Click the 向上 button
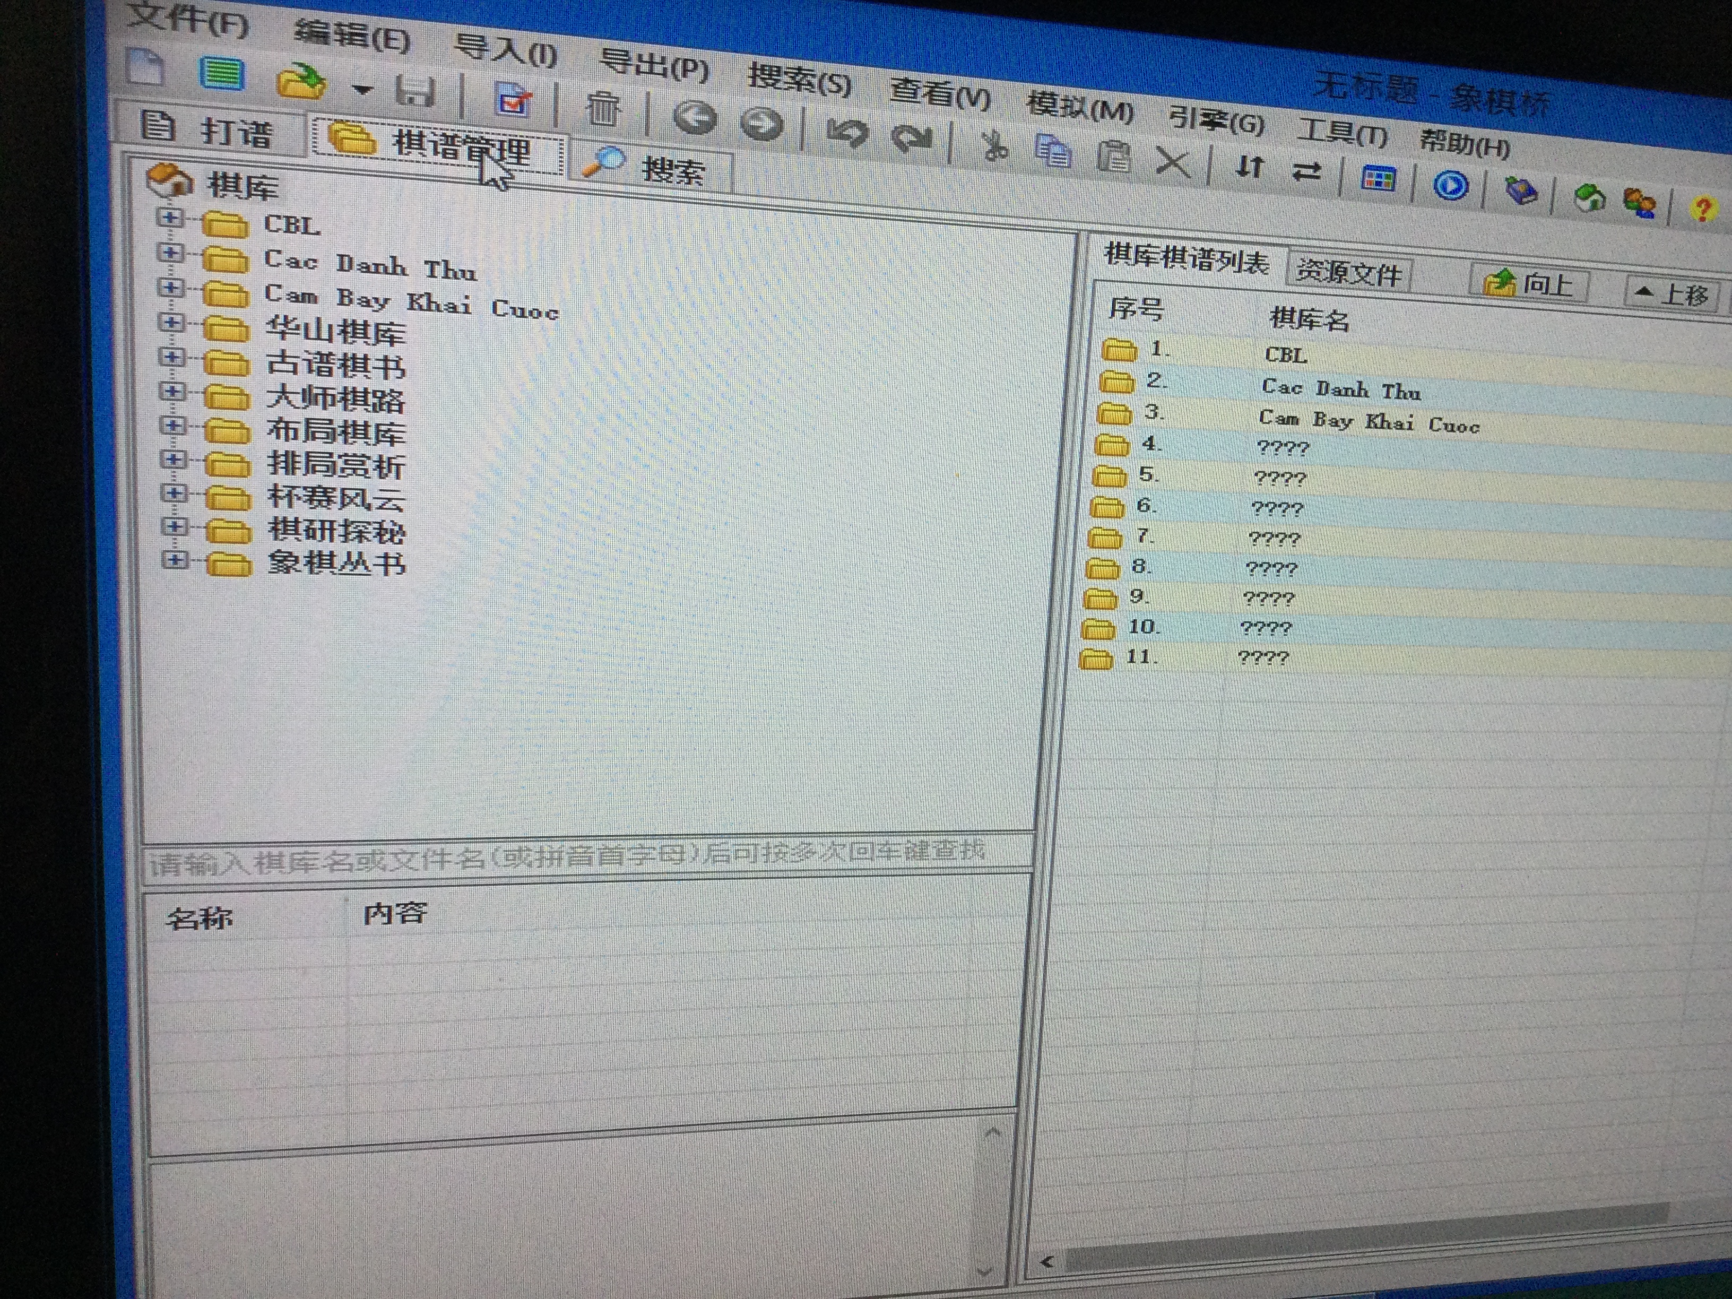1732x1299 pixels. [1529, 283]
